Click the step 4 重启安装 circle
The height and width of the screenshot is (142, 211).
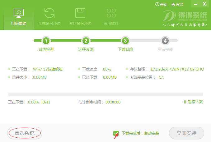(165, 41)
